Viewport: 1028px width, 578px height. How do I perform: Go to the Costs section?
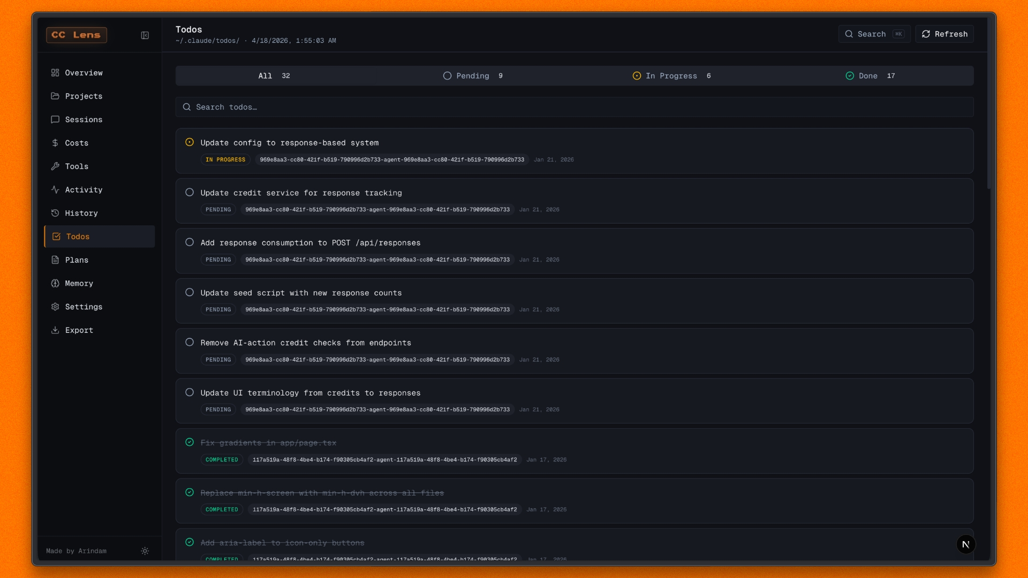tap(77, 143)
